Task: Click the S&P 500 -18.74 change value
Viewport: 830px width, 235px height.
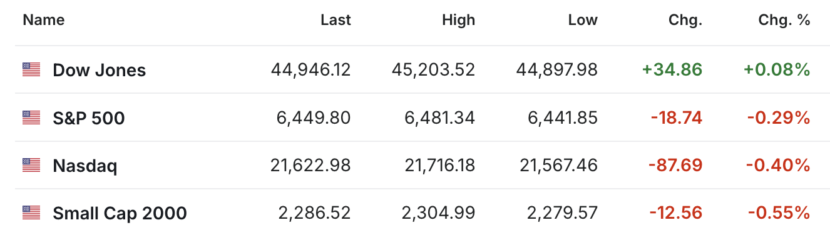Action: 676,117
